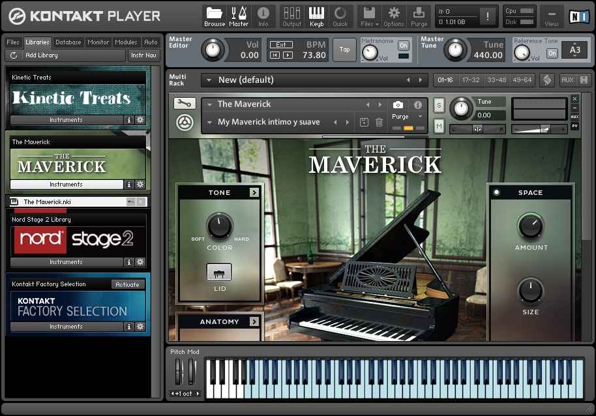
Task: Toggle instrument PV button
Action: tap(574, 126)
